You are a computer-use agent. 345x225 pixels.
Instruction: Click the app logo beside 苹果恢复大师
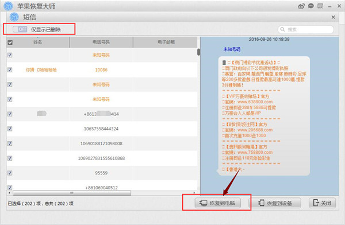pyautogui.click(x=9, y=6)
